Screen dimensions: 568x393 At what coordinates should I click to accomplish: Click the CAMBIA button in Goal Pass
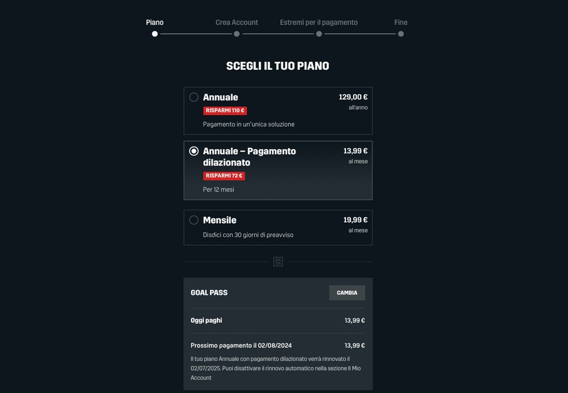[347, 293]
